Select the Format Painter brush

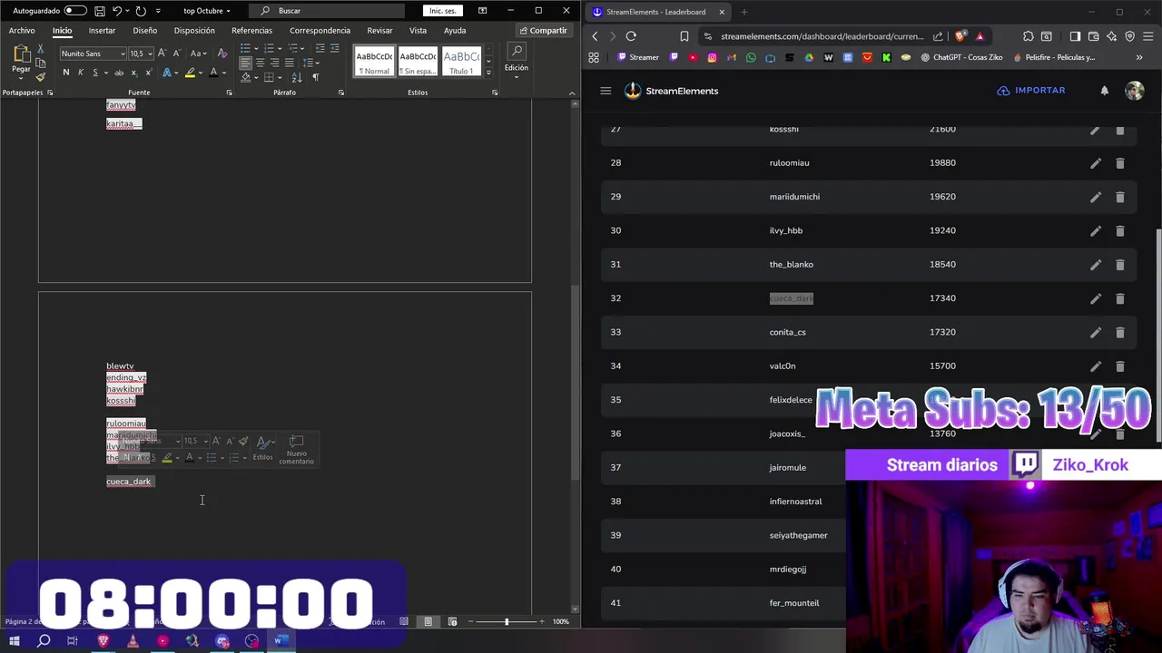(x=40, y=77)
